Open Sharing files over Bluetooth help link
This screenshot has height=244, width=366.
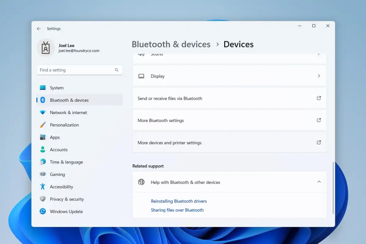coord(177,210)
